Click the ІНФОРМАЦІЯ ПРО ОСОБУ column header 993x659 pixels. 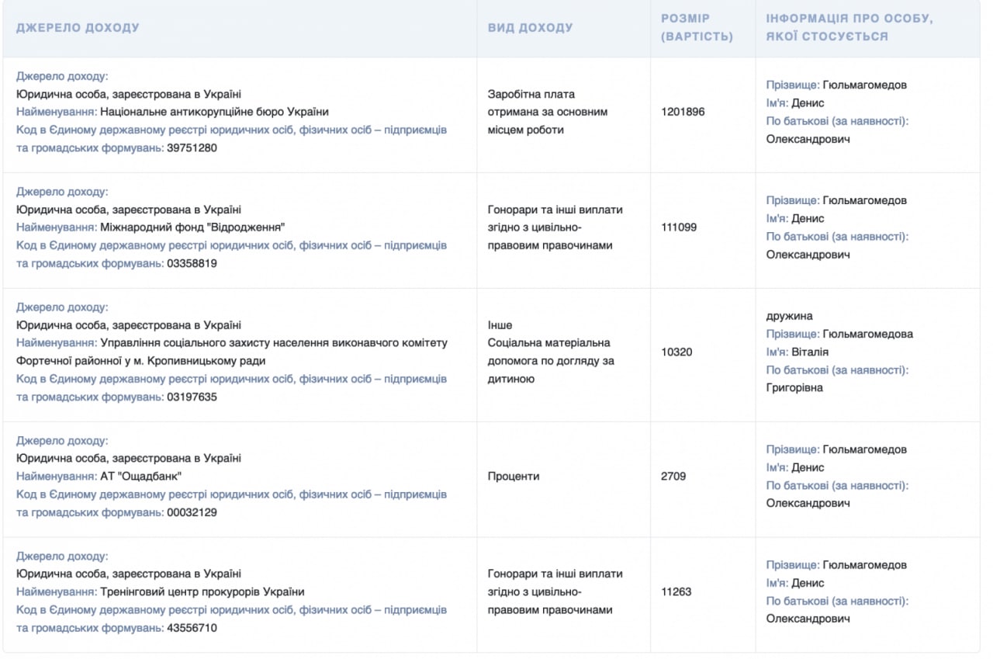pyautogui.click(x=849, y=27)
